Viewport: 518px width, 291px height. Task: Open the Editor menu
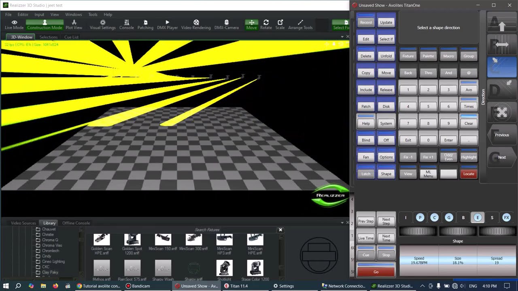(23, 15)
